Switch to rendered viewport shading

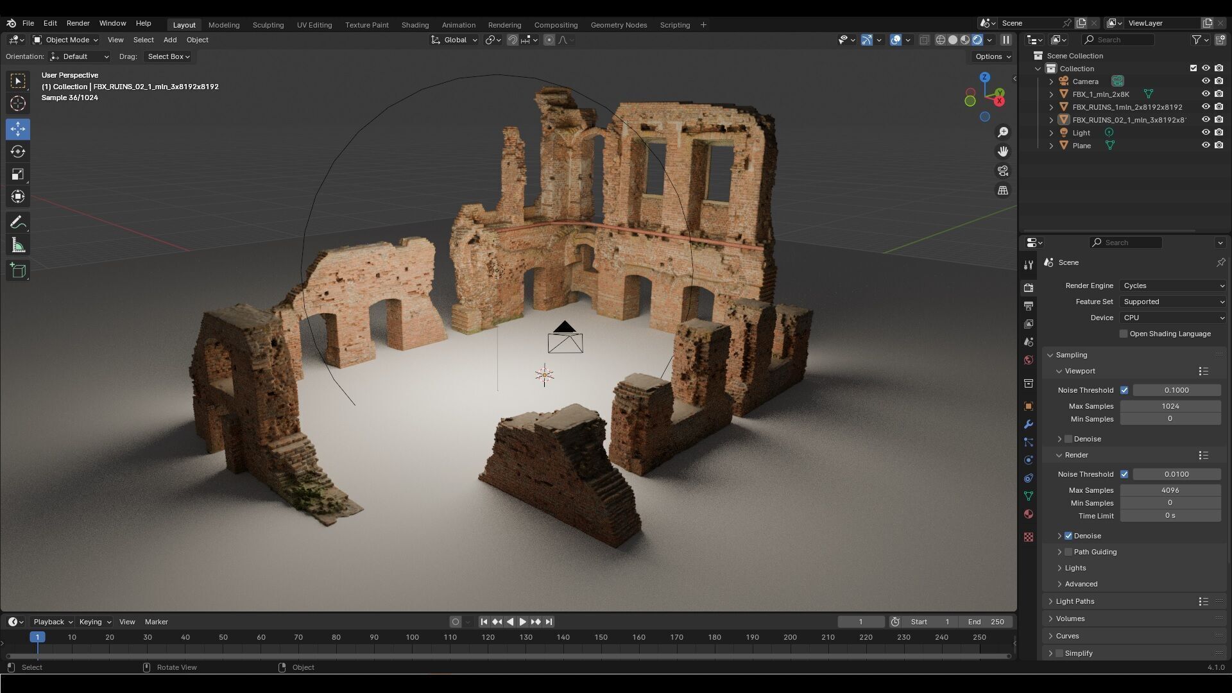(977, 40)
